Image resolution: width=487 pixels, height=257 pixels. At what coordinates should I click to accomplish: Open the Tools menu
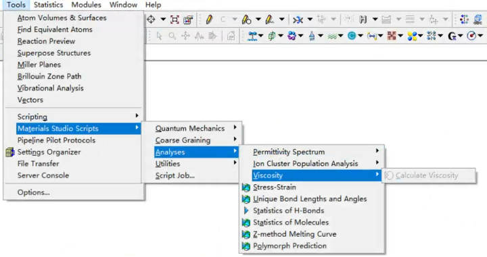[16, 5]
